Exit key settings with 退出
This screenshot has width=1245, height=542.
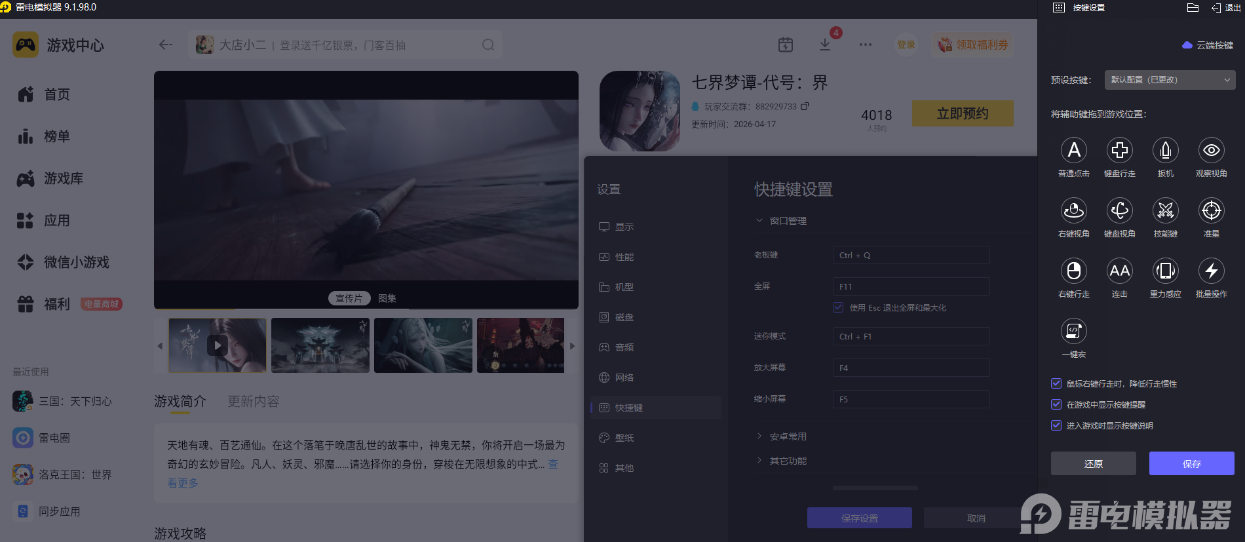(1226, 8)
